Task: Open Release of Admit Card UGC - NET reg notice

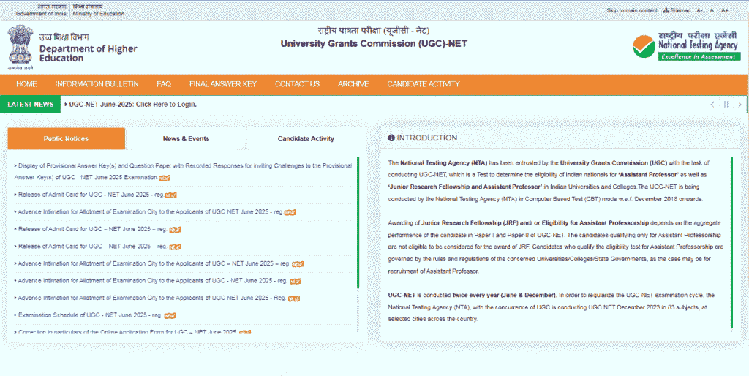Action: (x=91, y=195)
